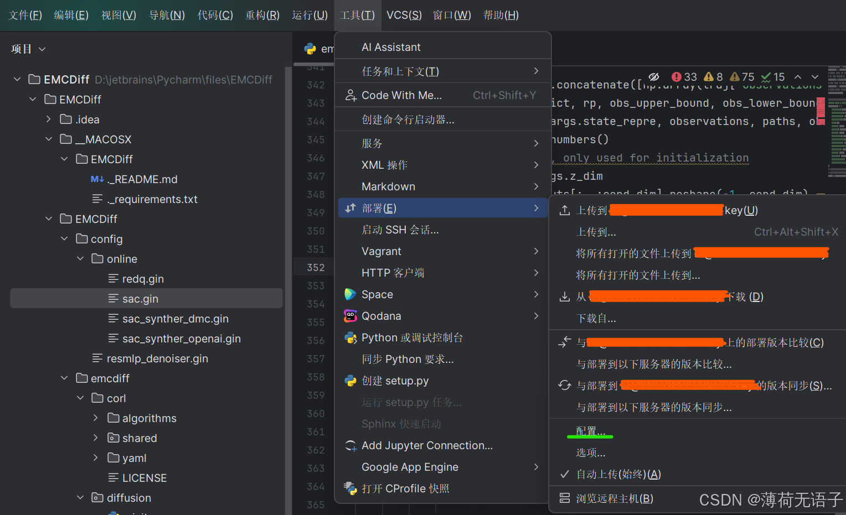Select sac.gin in the project tree
846x515 pixels.
[x=146, y=299]
